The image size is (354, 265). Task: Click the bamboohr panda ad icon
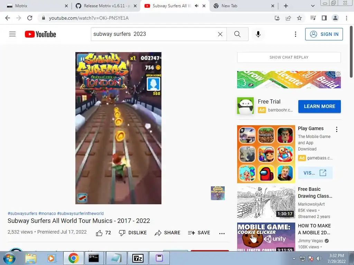pyautogui.click(x=245, y=106)
